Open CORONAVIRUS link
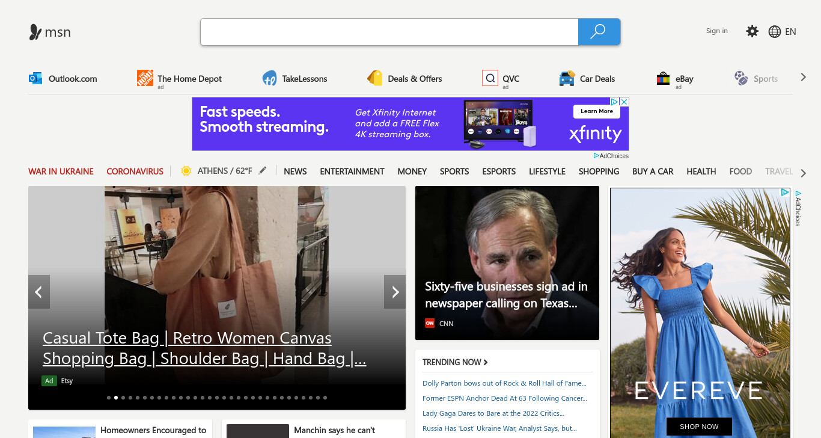 pos(135,171)
